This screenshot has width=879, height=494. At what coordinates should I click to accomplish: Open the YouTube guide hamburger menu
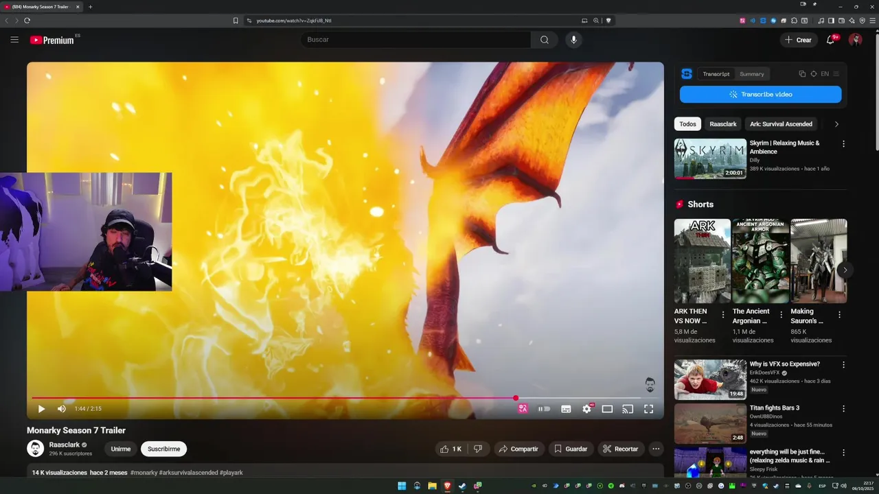[x=14, y=40]
